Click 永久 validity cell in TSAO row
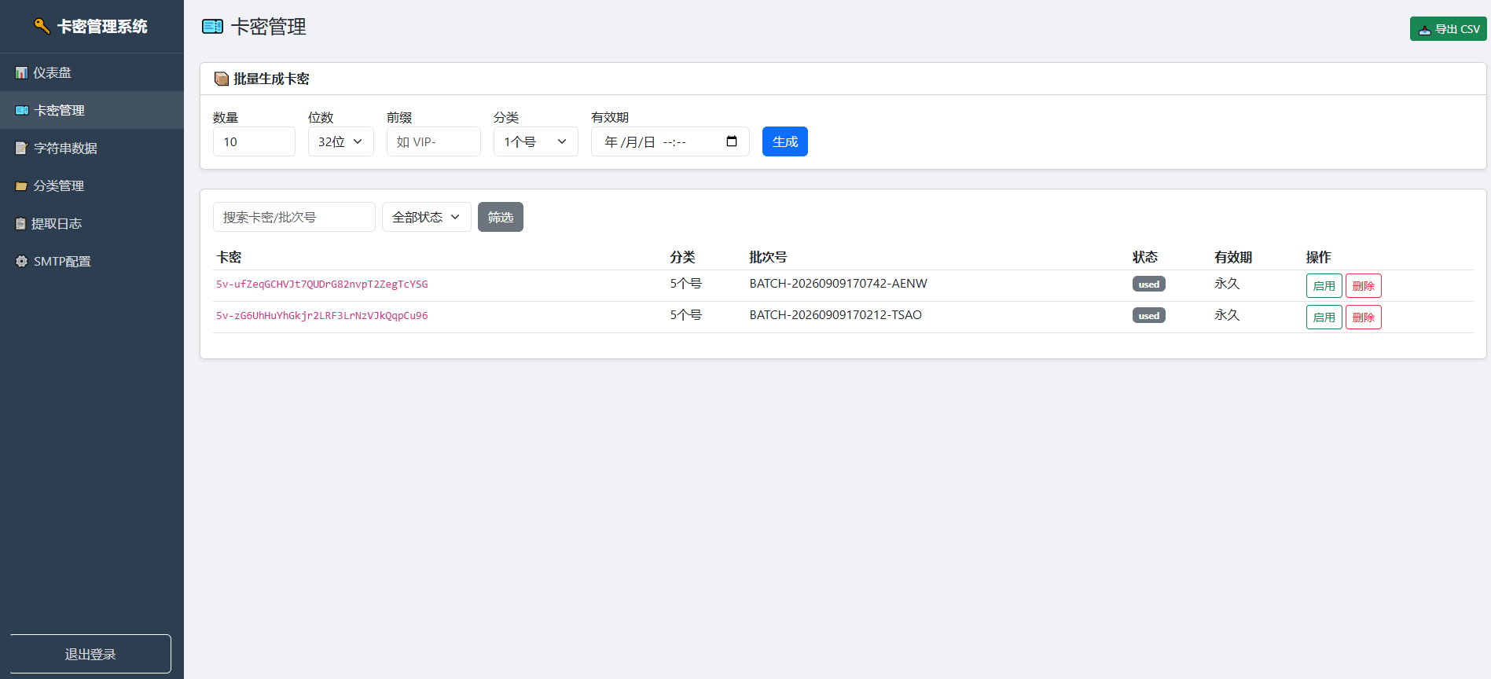This screenshot has height=679, width=1491. pos(1227,314)
